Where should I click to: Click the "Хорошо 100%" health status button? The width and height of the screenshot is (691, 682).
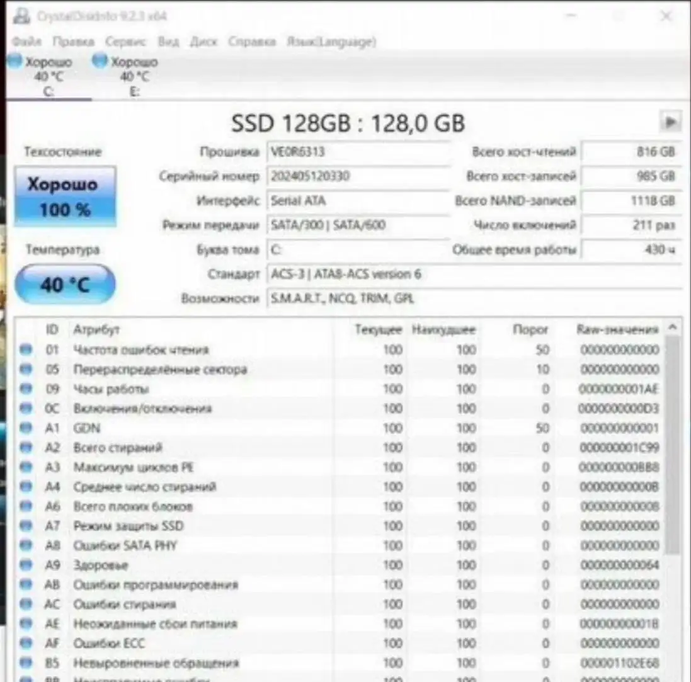point(64,196)
